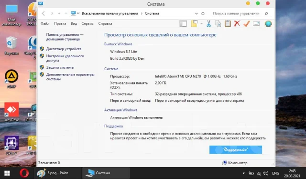The height and width of the screenshot is (179, 306).
Task: Click 'Все элементы панели управления' breadcrumb
Action: [x=110, y=13]
